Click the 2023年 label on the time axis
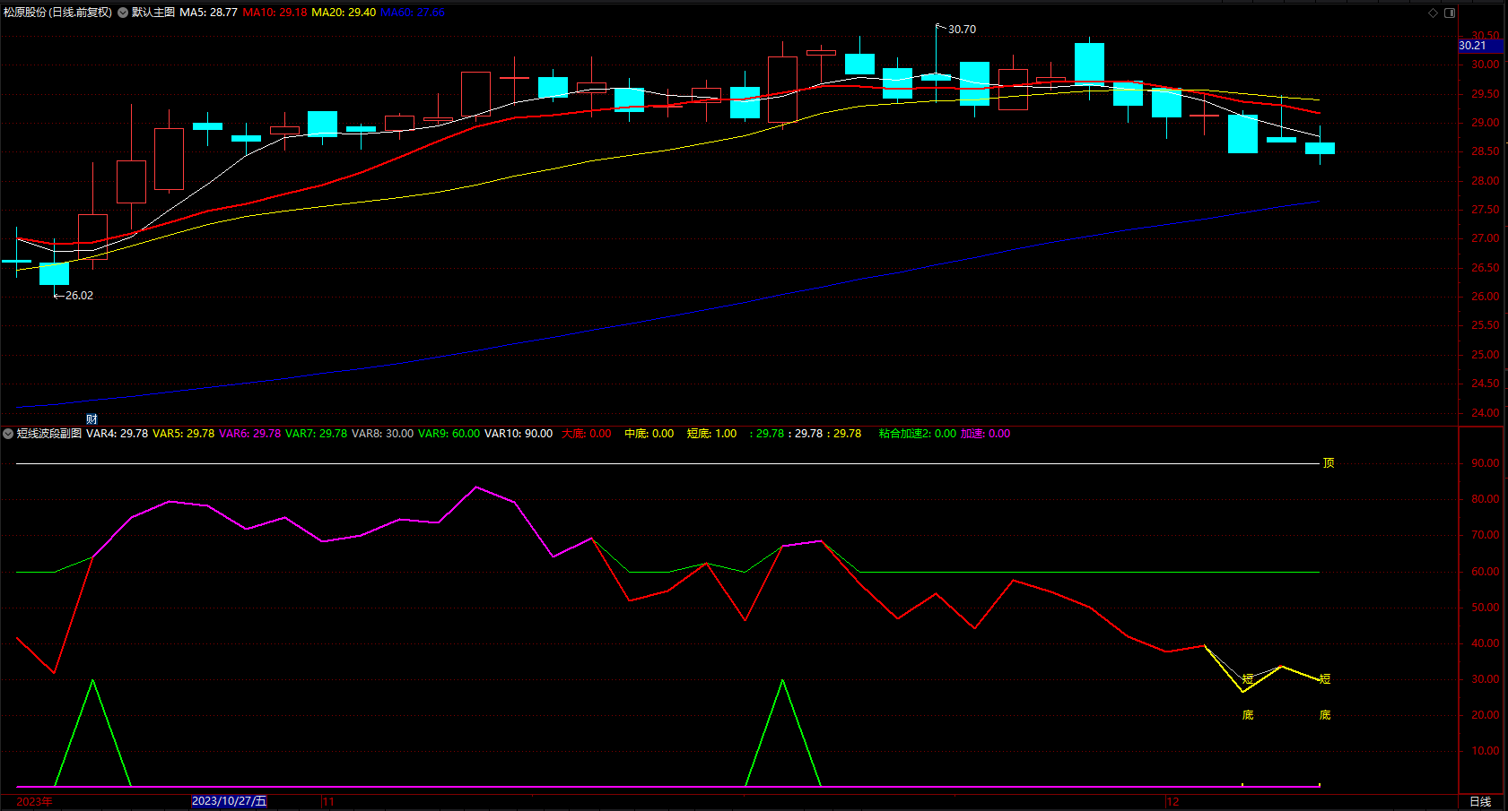 click(35, 801)
